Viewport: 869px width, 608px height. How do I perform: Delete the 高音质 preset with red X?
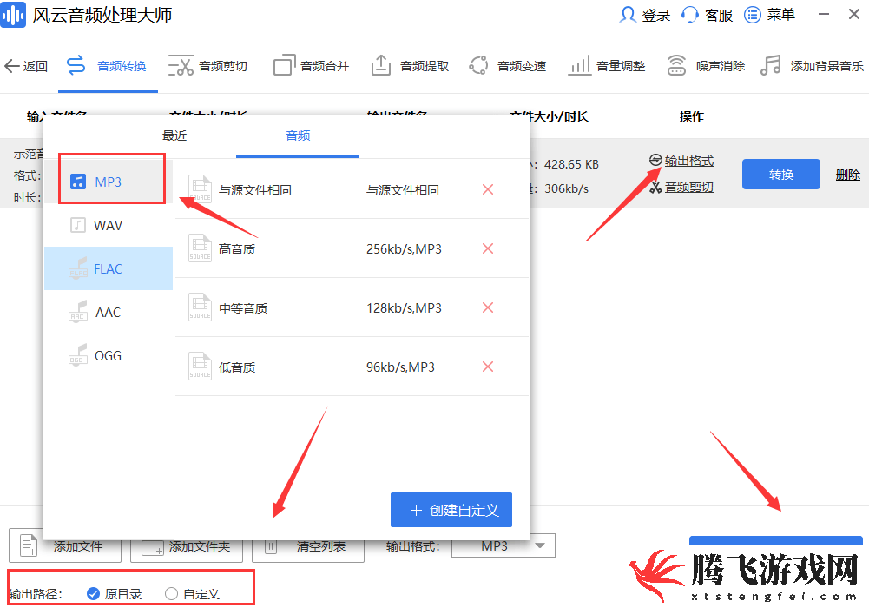tap(488, 248)
